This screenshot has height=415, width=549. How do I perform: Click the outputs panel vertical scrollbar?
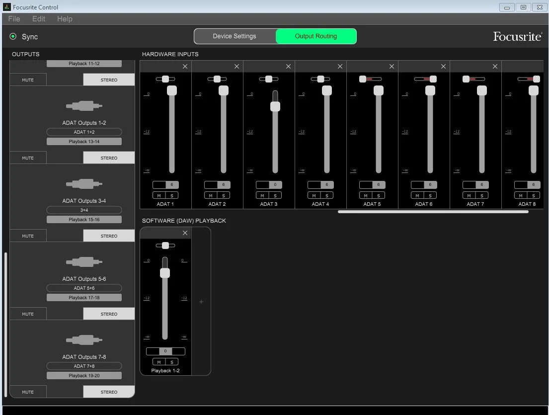(5, 325)
